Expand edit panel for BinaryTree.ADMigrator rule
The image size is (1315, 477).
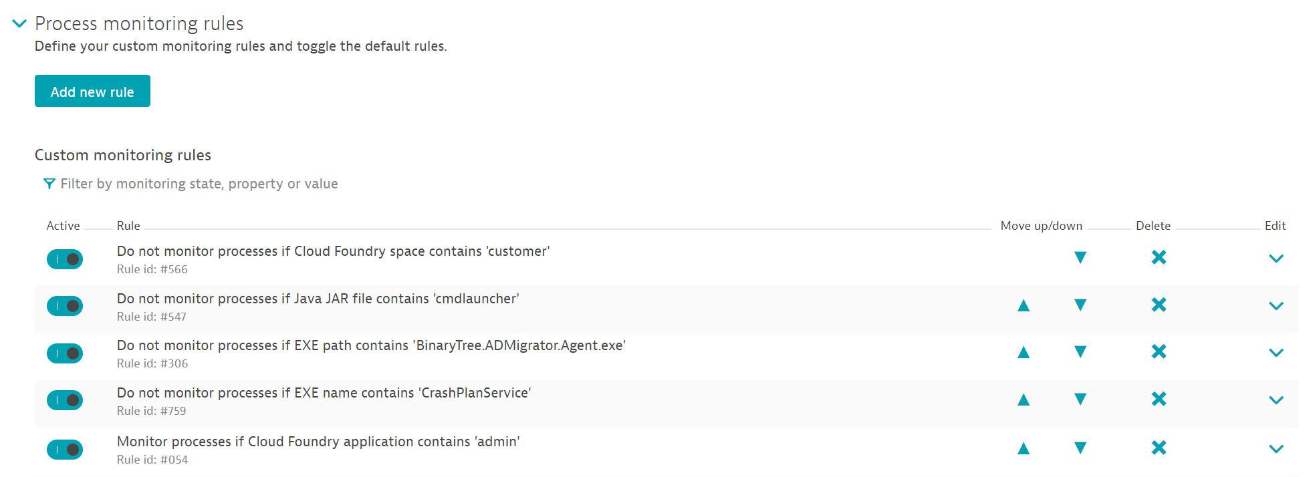pos(1276,353)
